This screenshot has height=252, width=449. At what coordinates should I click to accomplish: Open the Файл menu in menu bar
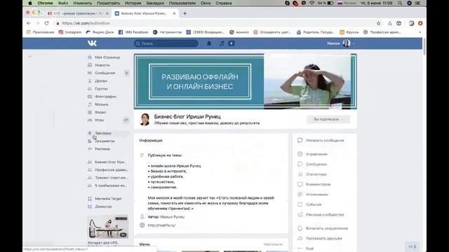pyautogui.click(x=63, y=3)
